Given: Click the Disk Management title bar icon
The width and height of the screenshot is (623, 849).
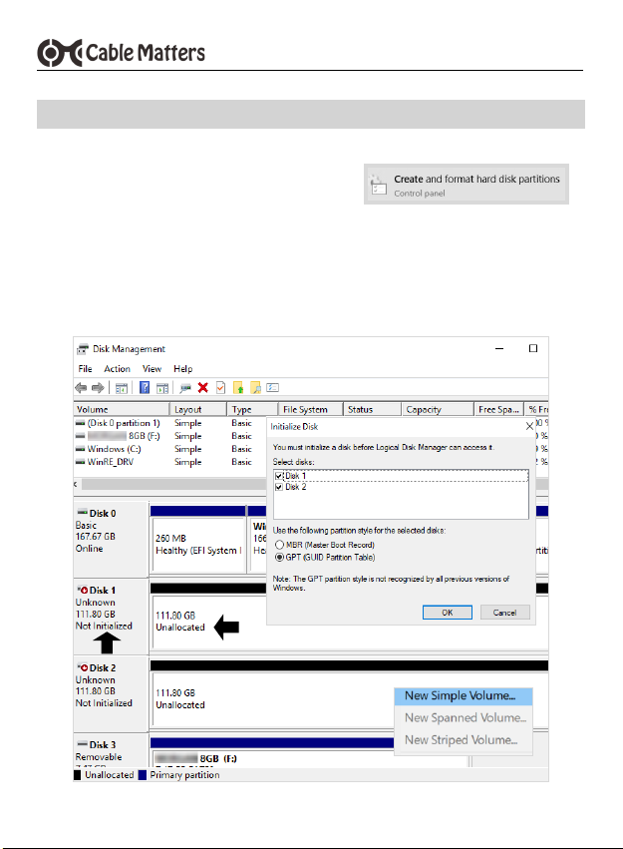Looking at the screenshot, I should point(83,349).
